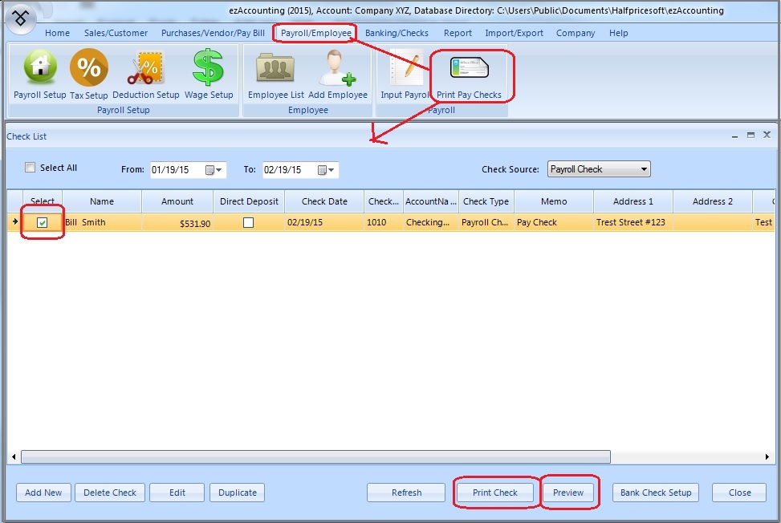Switch to the Banking/Checks tab
Image resolution: width=781 pixels, height=523 pixels.
point(397,33)
